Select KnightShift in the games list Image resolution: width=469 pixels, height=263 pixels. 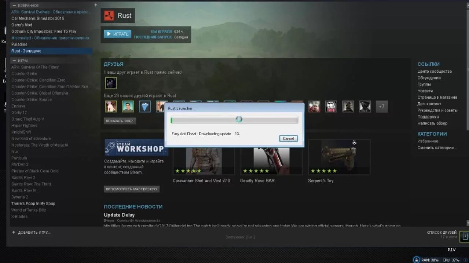coord(21,132)
